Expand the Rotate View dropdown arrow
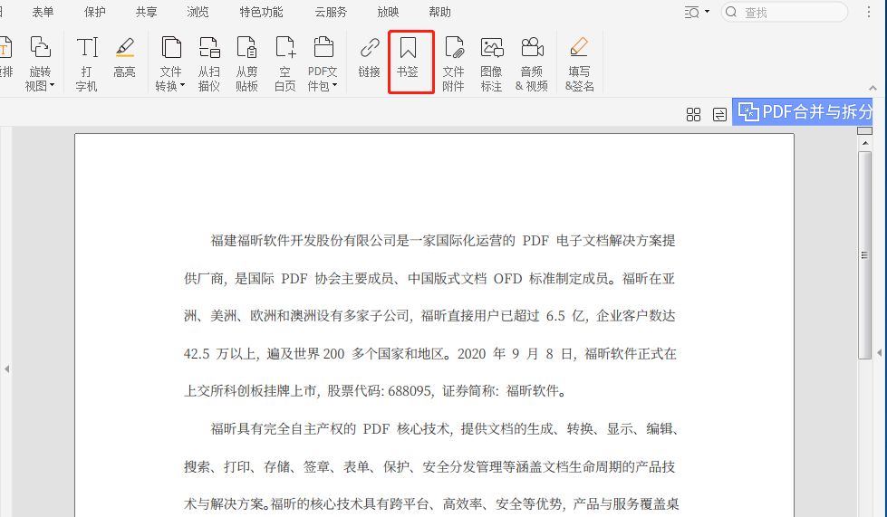 tap(52, 86)
